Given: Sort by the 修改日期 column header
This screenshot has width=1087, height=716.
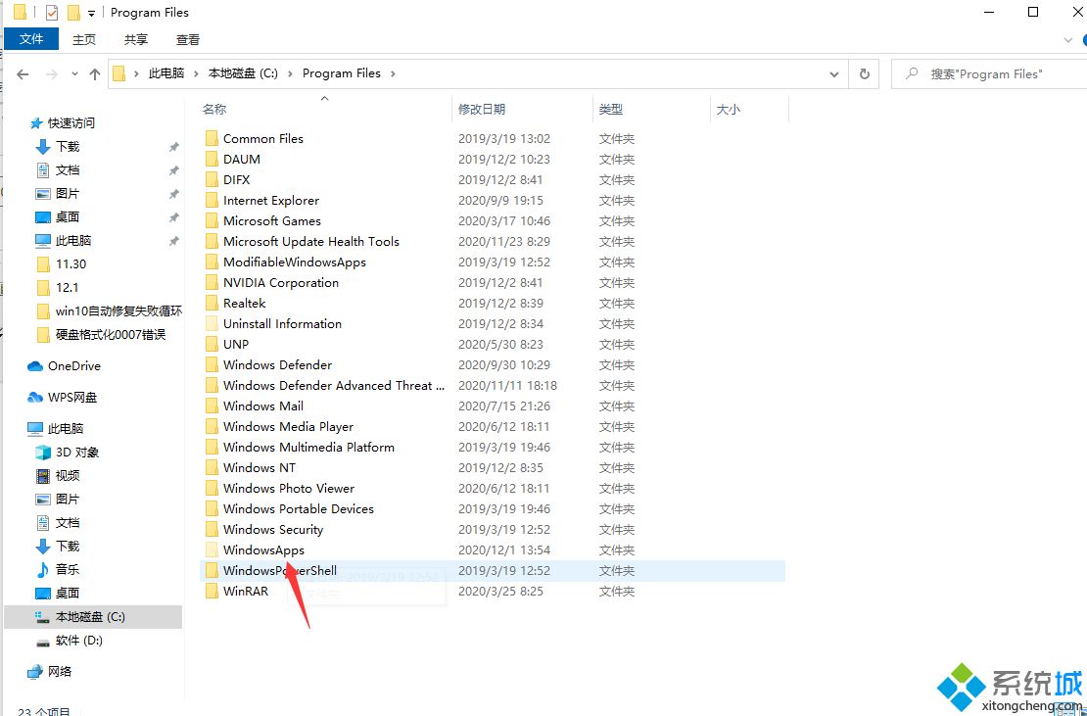Looking at the screenshot, I should (x=481, y=110).
